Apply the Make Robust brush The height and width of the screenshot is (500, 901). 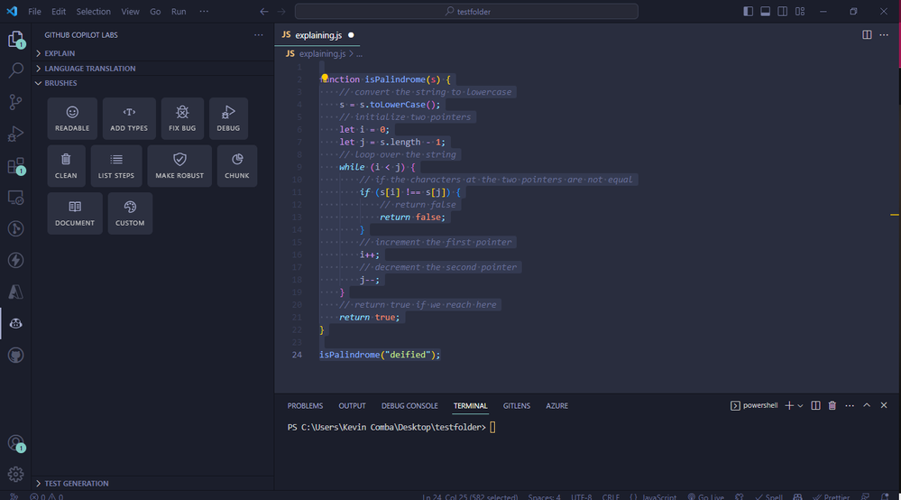coord(179,166)
